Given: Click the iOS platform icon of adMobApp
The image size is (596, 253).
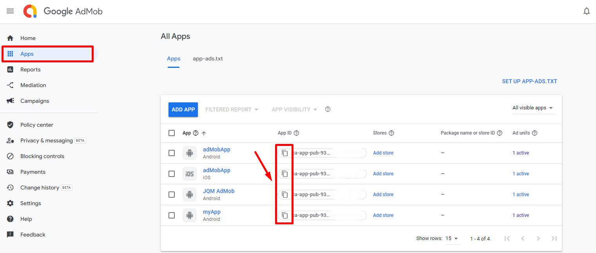Looking at the screenshot, I should [190, 174].
